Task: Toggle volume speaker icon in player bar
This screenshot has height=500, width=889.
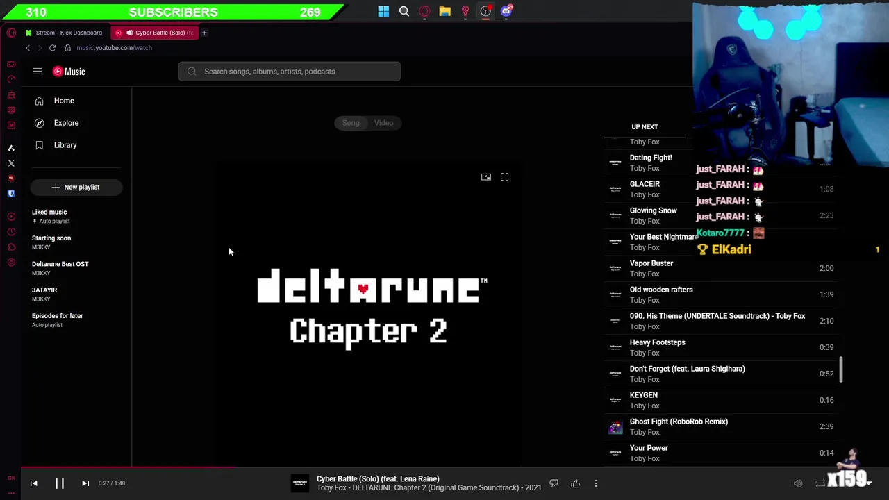Action: point(798,483)
